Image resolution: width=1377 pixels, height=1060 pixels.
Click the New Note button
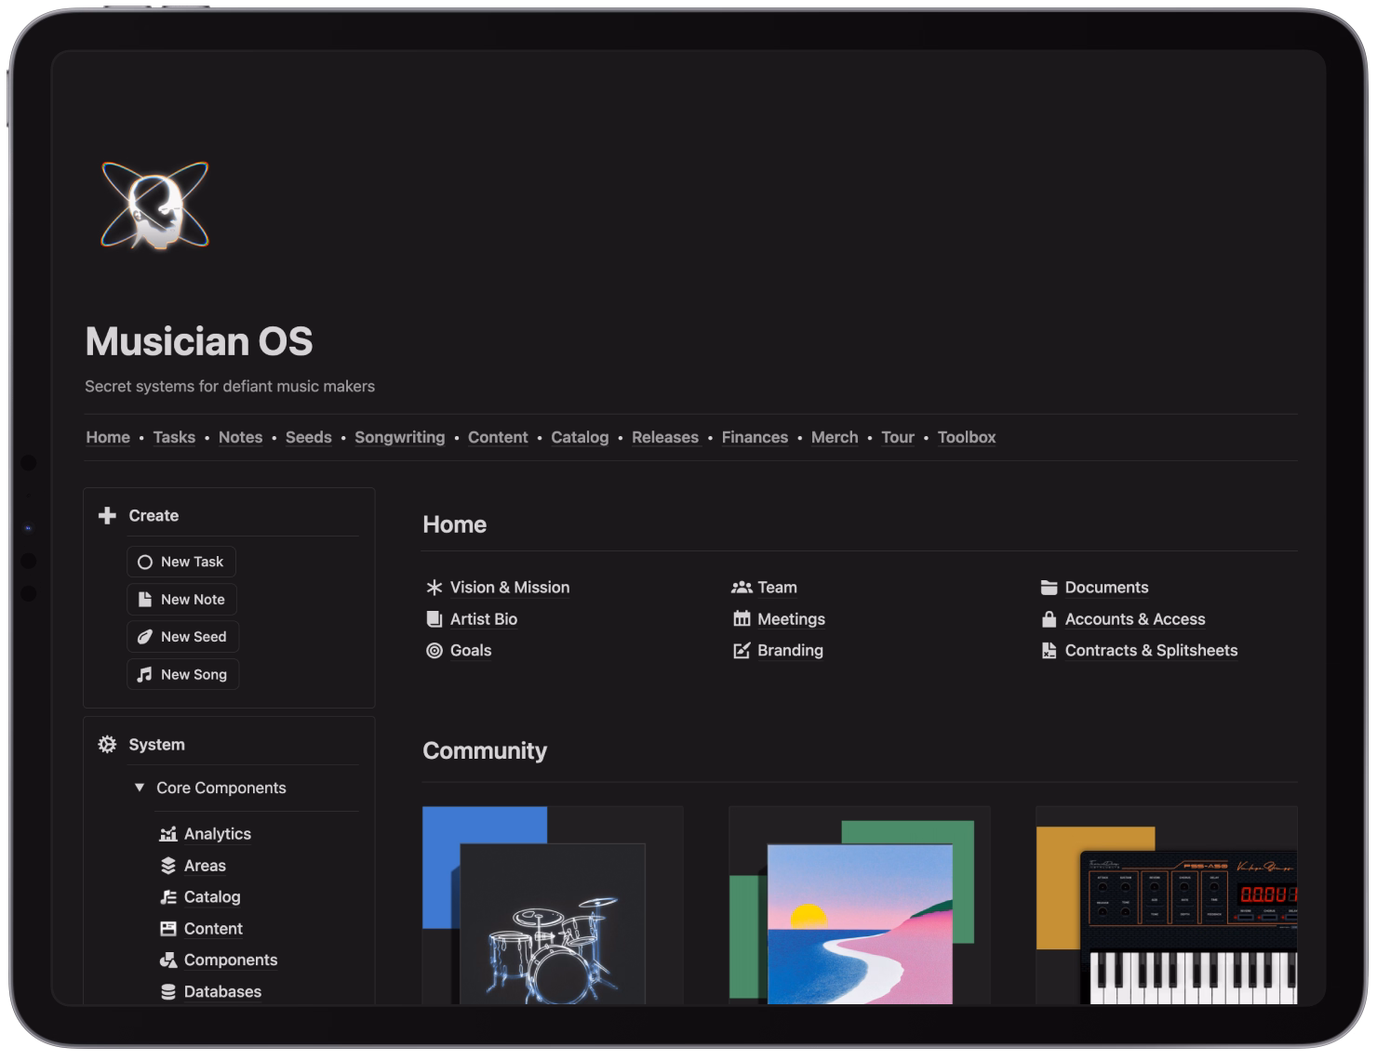[x=181, y=599]
